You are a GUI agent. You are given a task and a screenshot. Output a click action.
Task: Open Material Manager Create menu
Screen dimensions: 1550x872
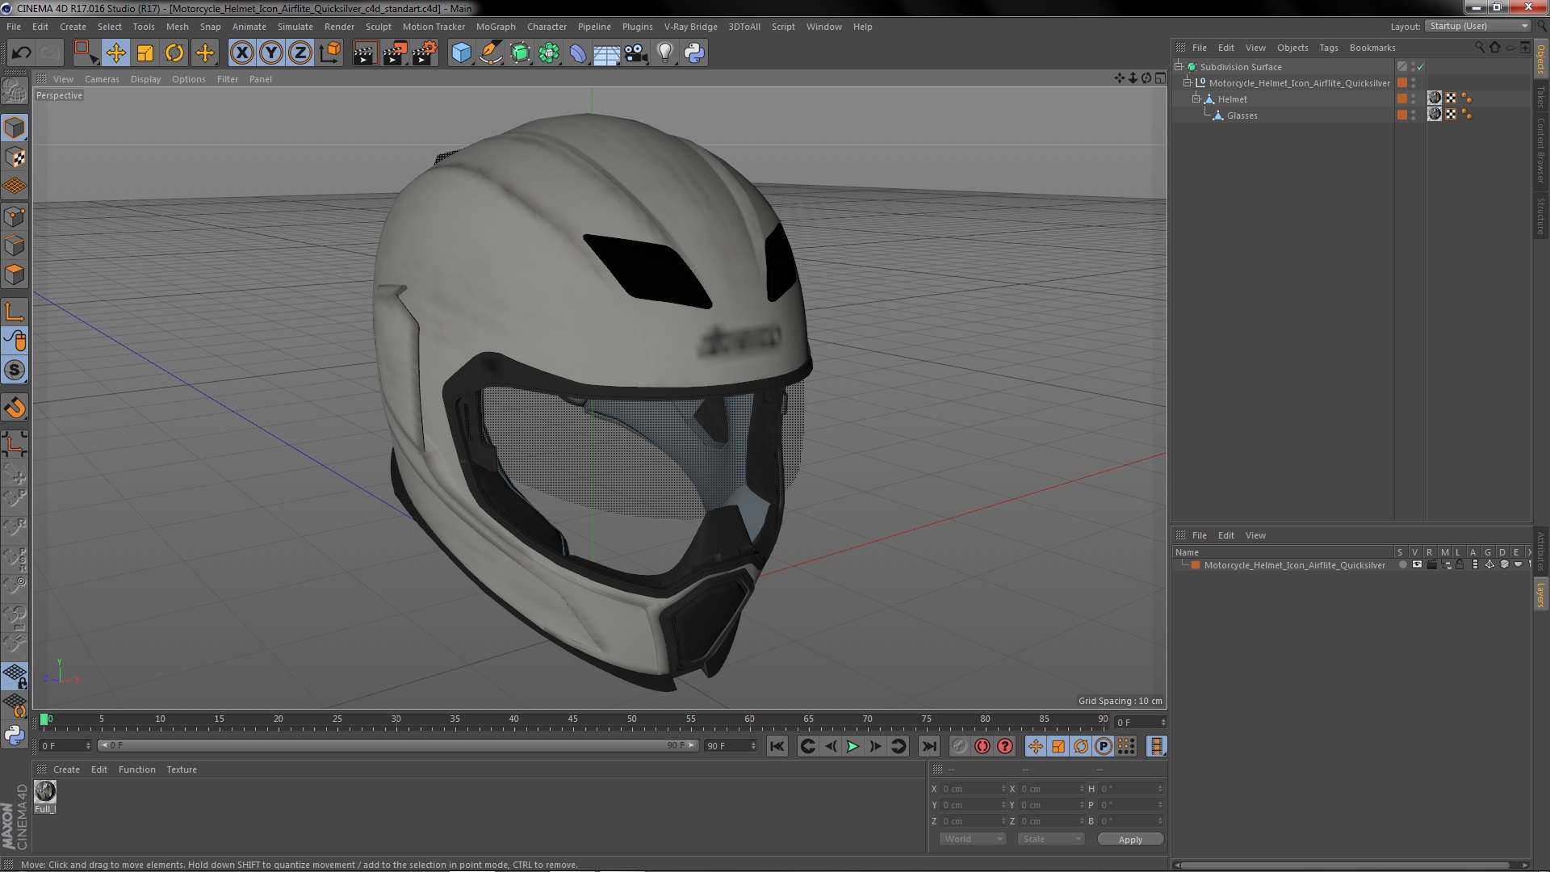(66, 769)
